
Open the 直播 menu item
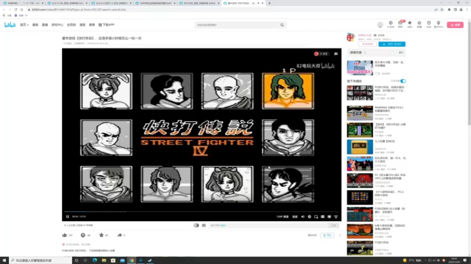click(45, 25)
